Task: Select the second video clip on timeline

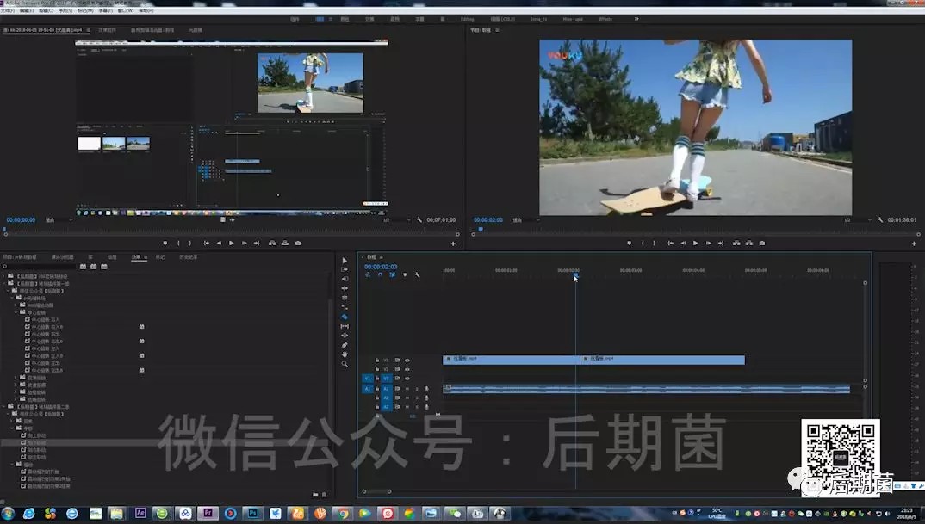Action: (x=663, y=360)
